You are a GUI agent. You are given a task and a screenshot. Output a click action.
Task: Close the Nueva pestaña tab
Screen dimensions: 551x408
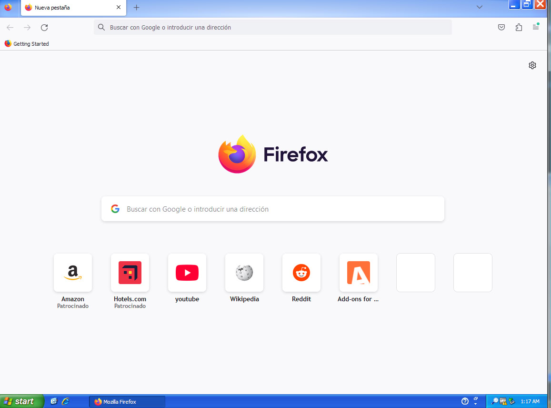pyautogui.click(x=119, y=7)
